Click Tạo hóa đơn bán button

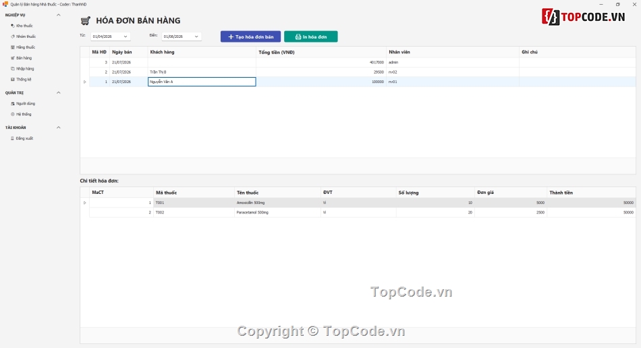coord(250,36)
